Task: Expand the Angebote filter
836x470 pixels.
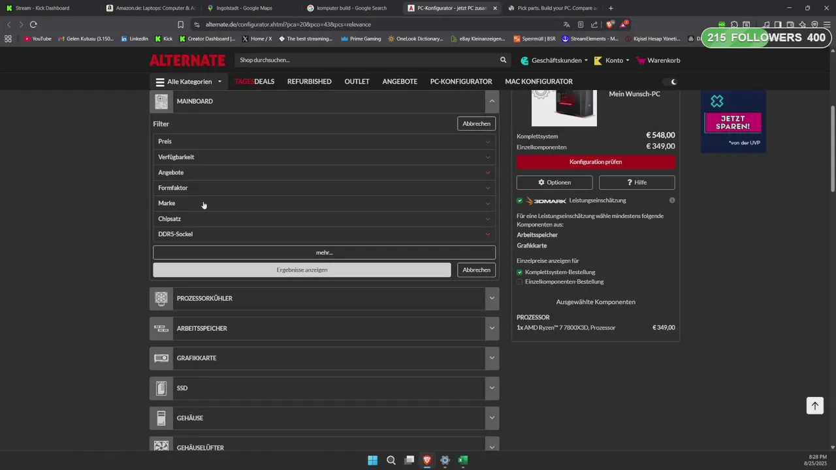Action: [324, 172]
